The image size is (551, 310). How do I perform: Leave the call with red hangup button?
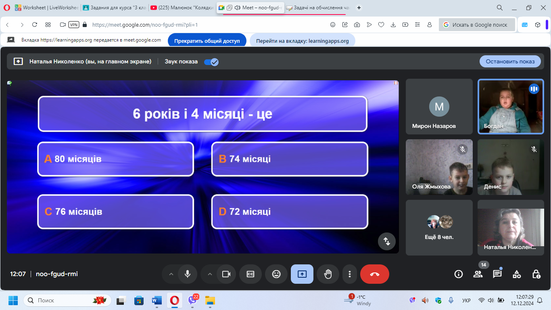pyautogui.click(x=375, y=274)
